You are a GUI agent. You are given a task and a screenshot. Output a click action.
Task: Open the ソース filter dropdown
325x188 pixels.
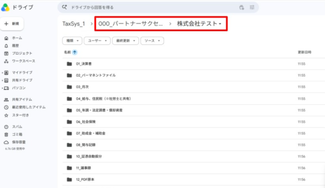tap(152, 41)
